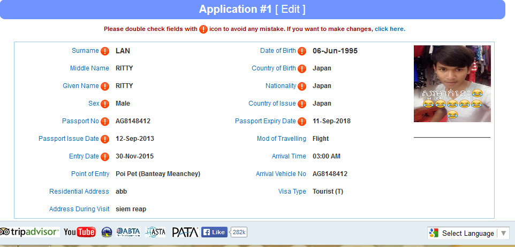Viewport: 515px width, 247px height.
Task: Click the Middle Name field label
Action: (x=89, y=68)
